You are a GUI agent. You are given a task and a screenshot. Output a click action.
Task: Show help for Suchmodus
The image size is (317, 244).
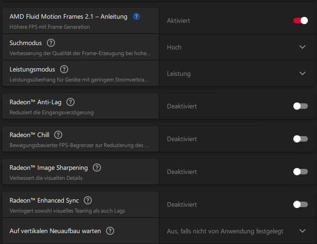(x=51, y=43)
